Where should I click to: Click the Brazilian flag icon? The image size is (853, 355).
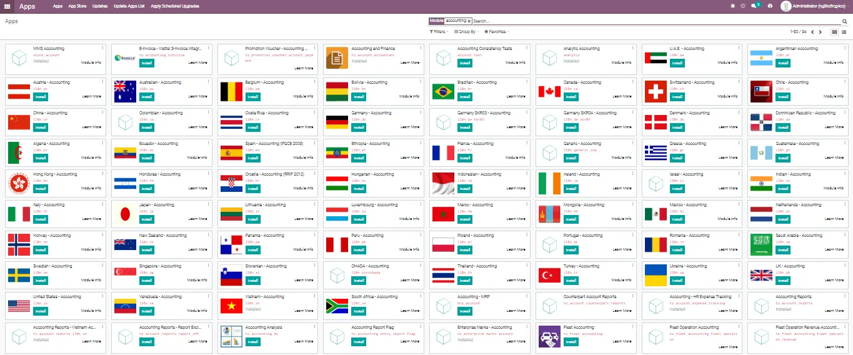[x=443, y=92]
